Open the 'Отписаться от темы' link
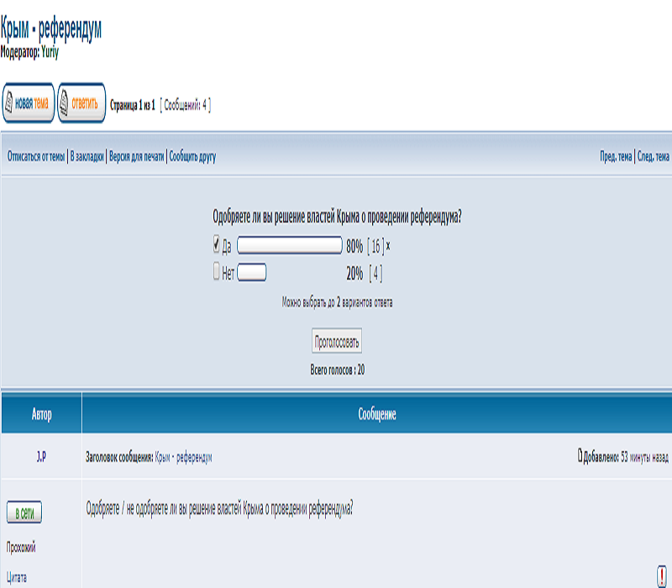The width and height of the screenshot is (672, 588). (36, 157)
